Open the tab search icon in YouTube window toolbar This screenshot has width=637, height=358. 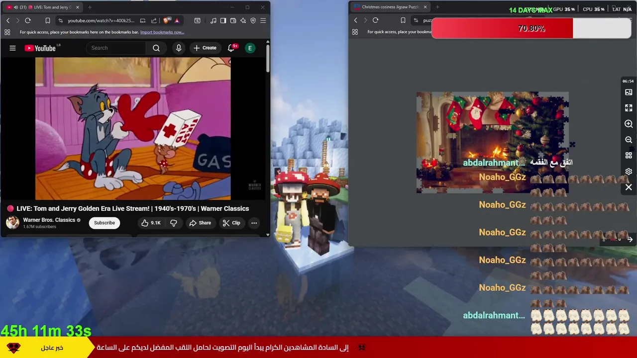[198, 20]
